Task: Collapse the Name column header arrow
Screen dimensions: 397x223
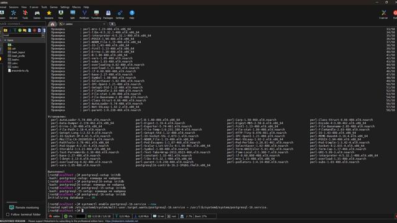Action: tap(5, 40)
